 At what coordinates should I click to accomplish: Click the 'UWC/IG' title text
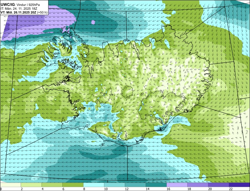point(7,5)
